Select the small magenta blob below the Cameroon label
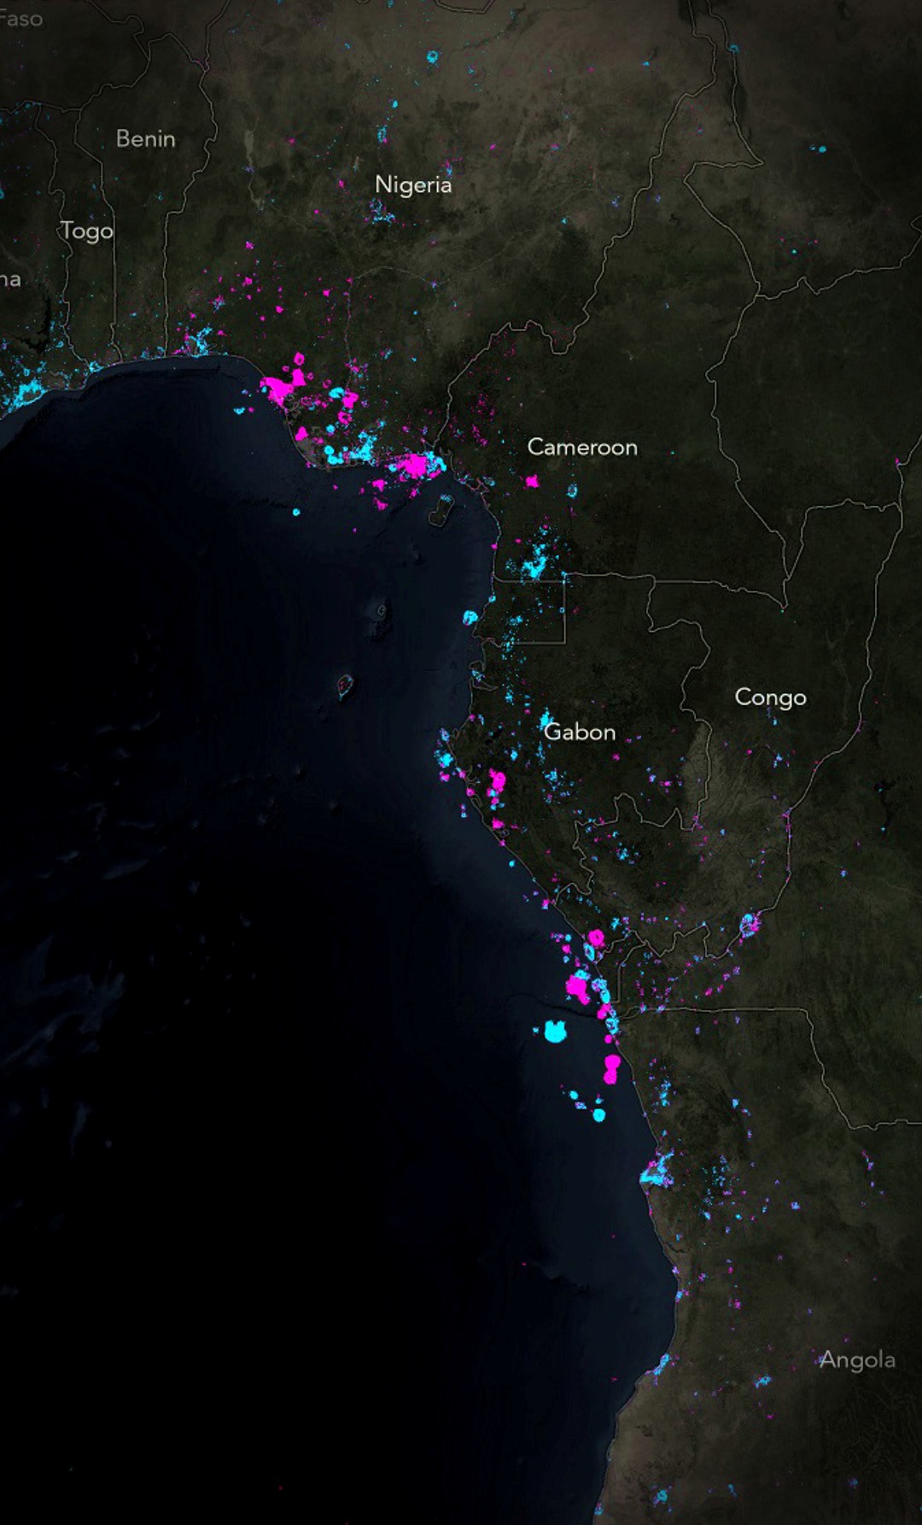The image size is (922, 1525). tap(532, 482)
